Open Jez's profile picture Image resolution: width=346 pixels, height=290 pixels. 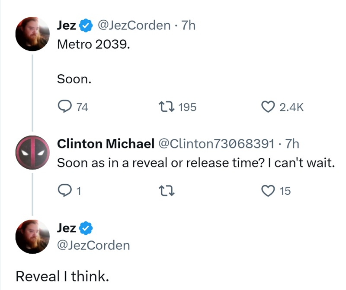click(32, 32)
